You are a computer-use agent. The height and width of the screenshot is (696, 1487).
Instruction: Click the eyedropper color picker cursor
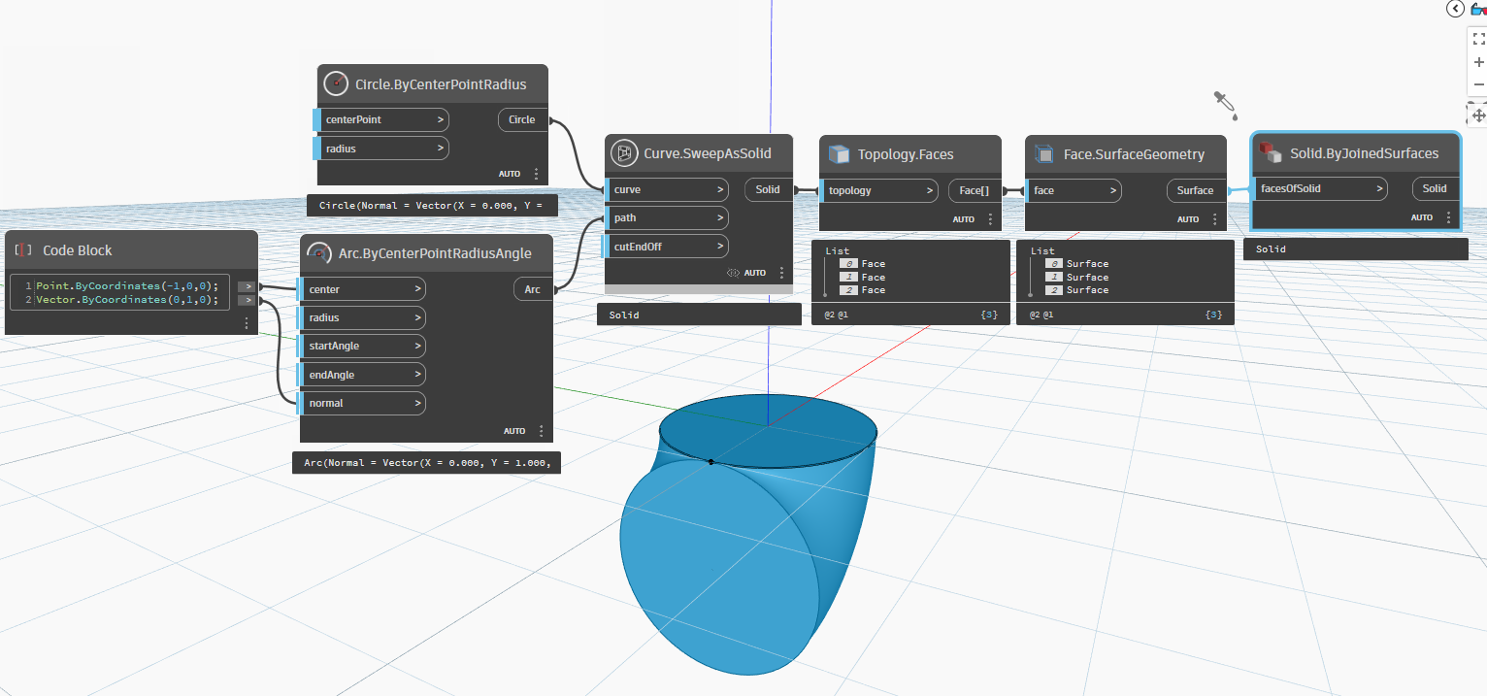(1224, 104)
